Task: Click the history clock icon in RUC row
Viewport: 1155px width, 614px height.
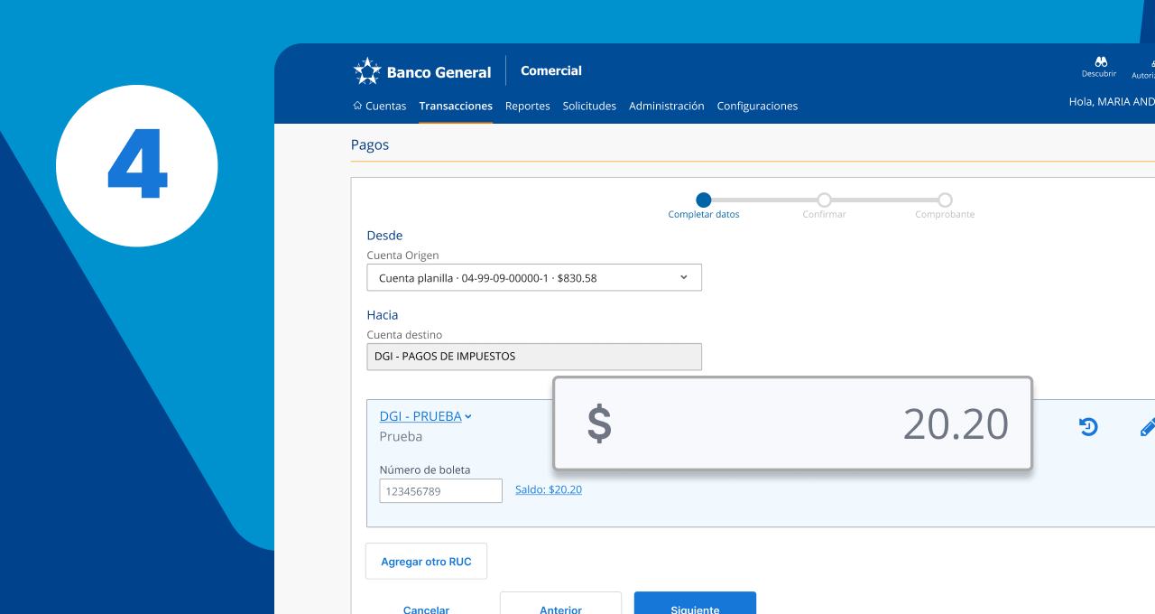Action: tap(1088, 427)
